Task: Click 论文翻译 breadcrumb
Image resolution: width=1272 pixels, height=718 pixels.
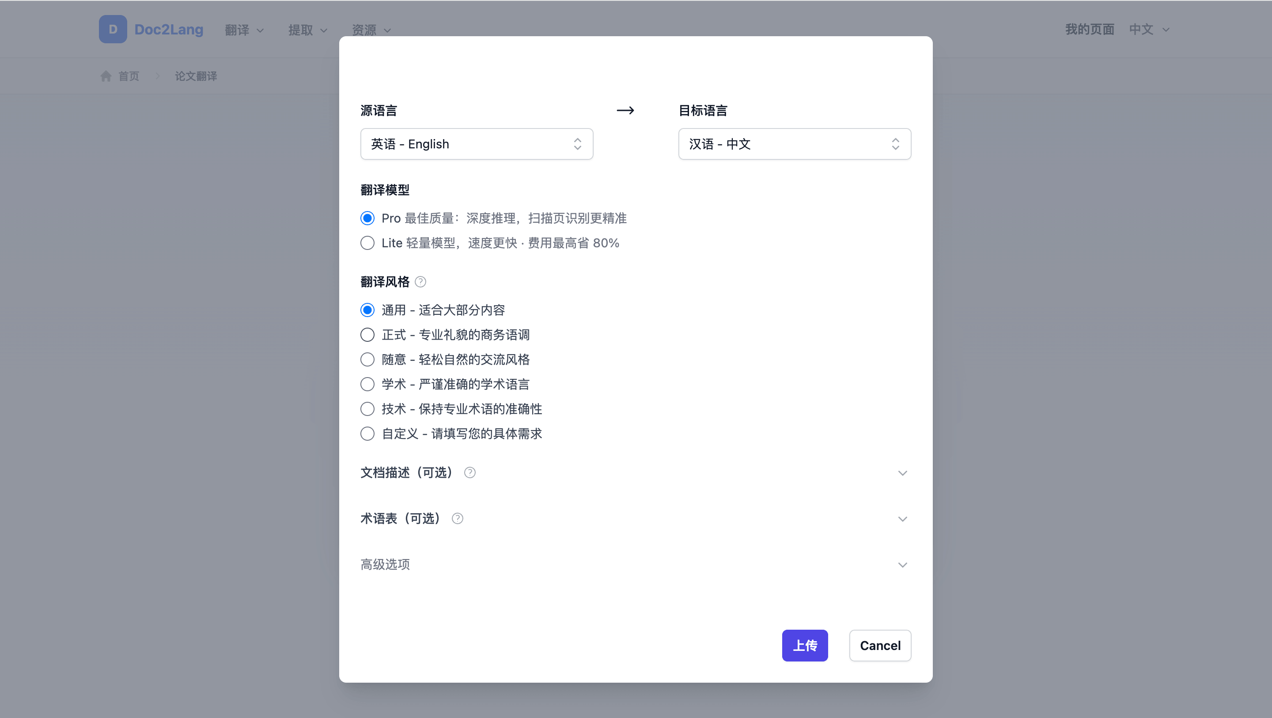Action: [196, 76]
